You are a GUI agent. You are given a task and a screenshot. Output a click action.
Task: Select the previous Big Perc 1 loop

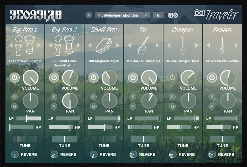click(x=11, y=45)
